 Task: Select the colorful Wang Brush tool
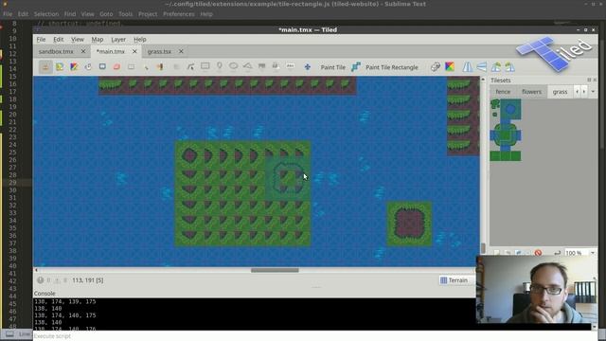[74, 67]
